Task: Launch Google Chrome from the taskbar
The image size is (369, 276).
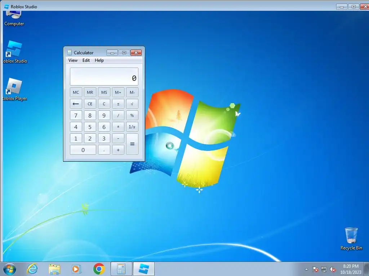Action: [99, 269]
